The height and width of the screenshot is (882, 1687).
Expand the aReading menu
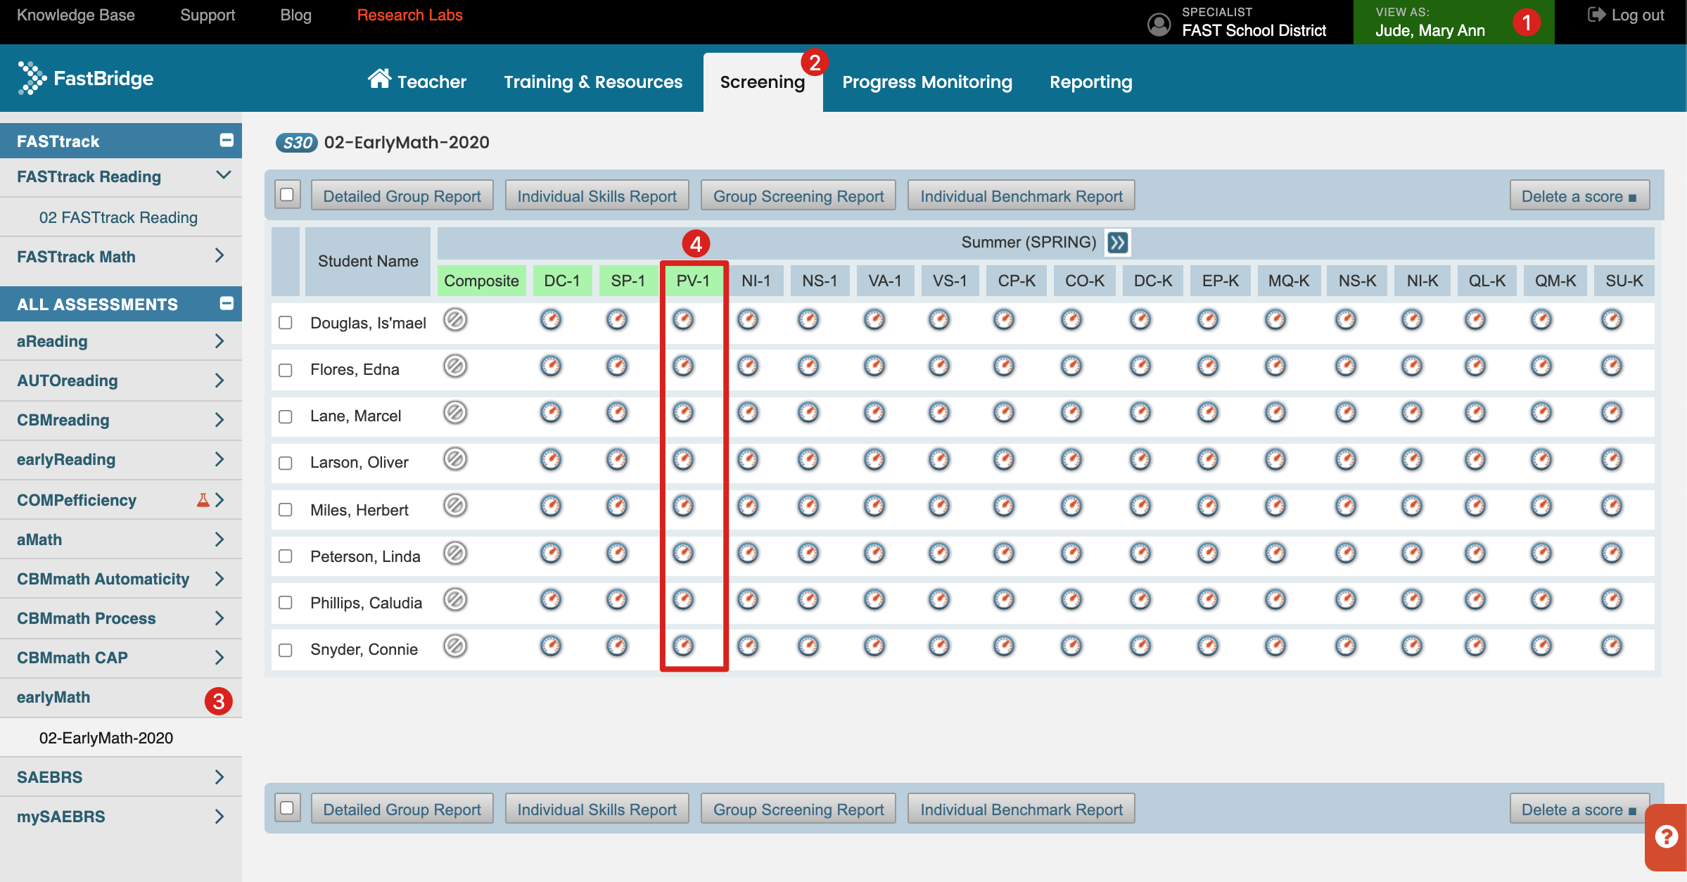tap(219, 341)
